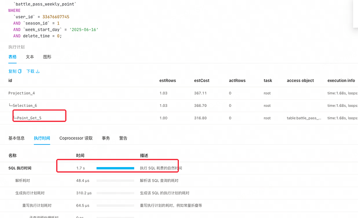Open the Coprocessor 读取 tab

pyautogui.click(x=76, y=138)
